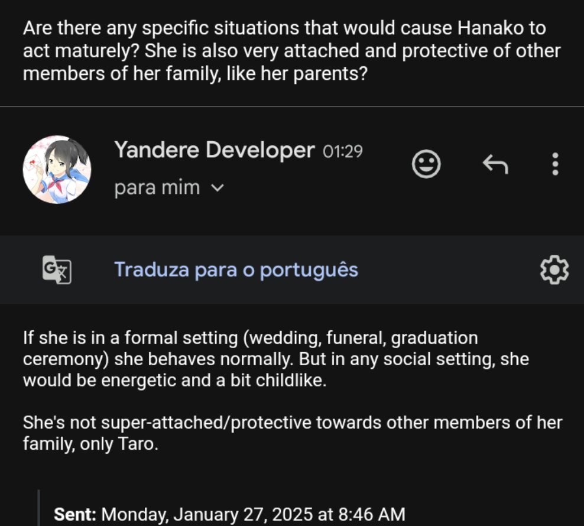
Task: Click the Google Translate icon
Action: [x=57, y=270]
